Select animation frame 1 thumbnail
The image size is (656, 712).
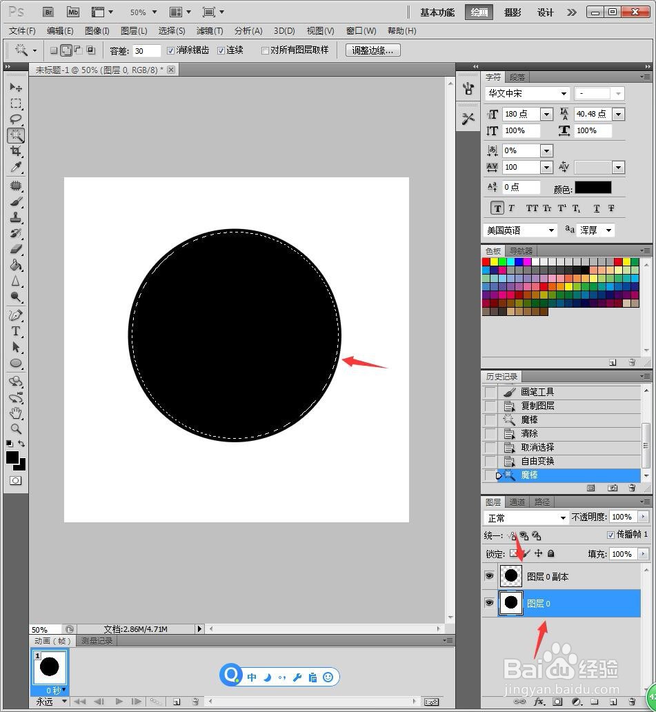point(48,666)
